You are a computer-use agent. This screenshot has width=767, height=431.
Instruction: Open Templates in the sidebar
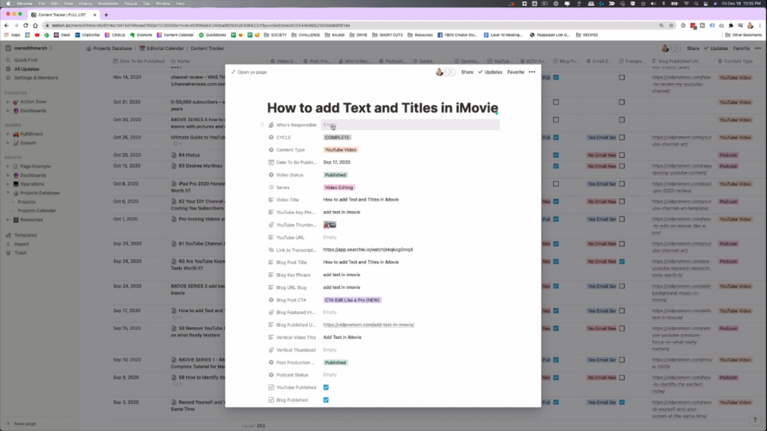[x=25, y=235]
